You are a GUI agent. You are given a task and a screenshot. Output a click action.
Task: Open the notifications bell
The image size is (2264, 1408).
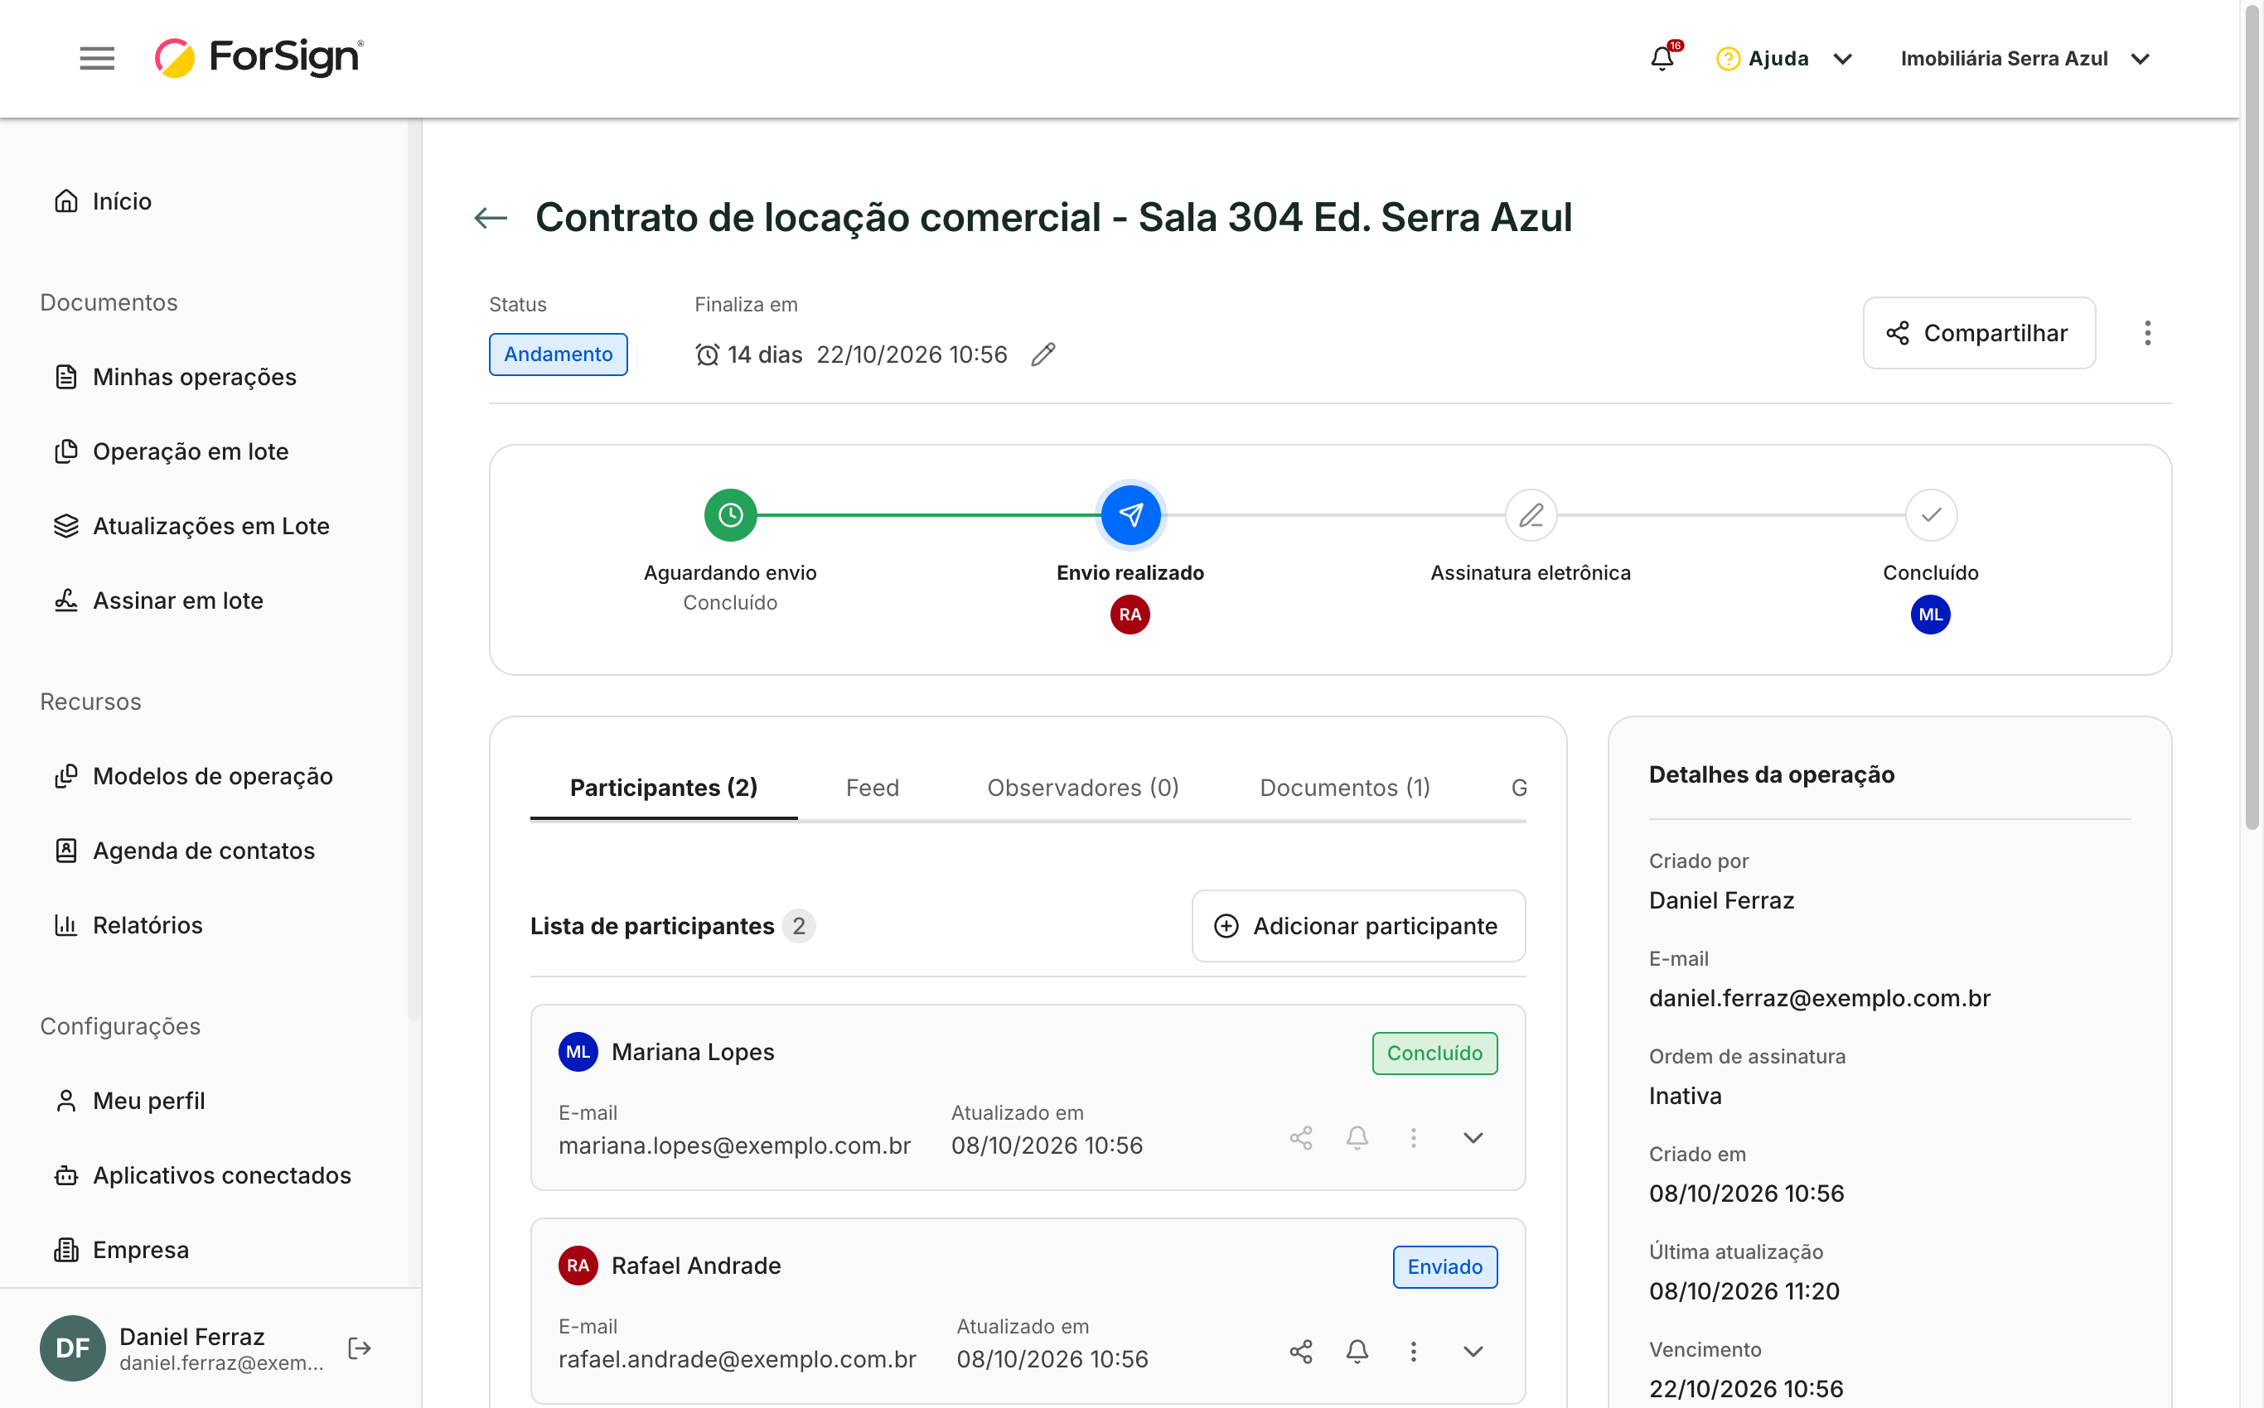point(1662,58)
